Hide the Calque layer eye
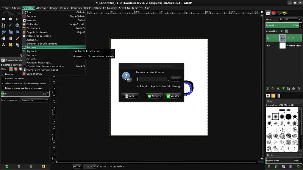Image resolution: width=303 pixels, height=170 pixels. tap(268, 38)
